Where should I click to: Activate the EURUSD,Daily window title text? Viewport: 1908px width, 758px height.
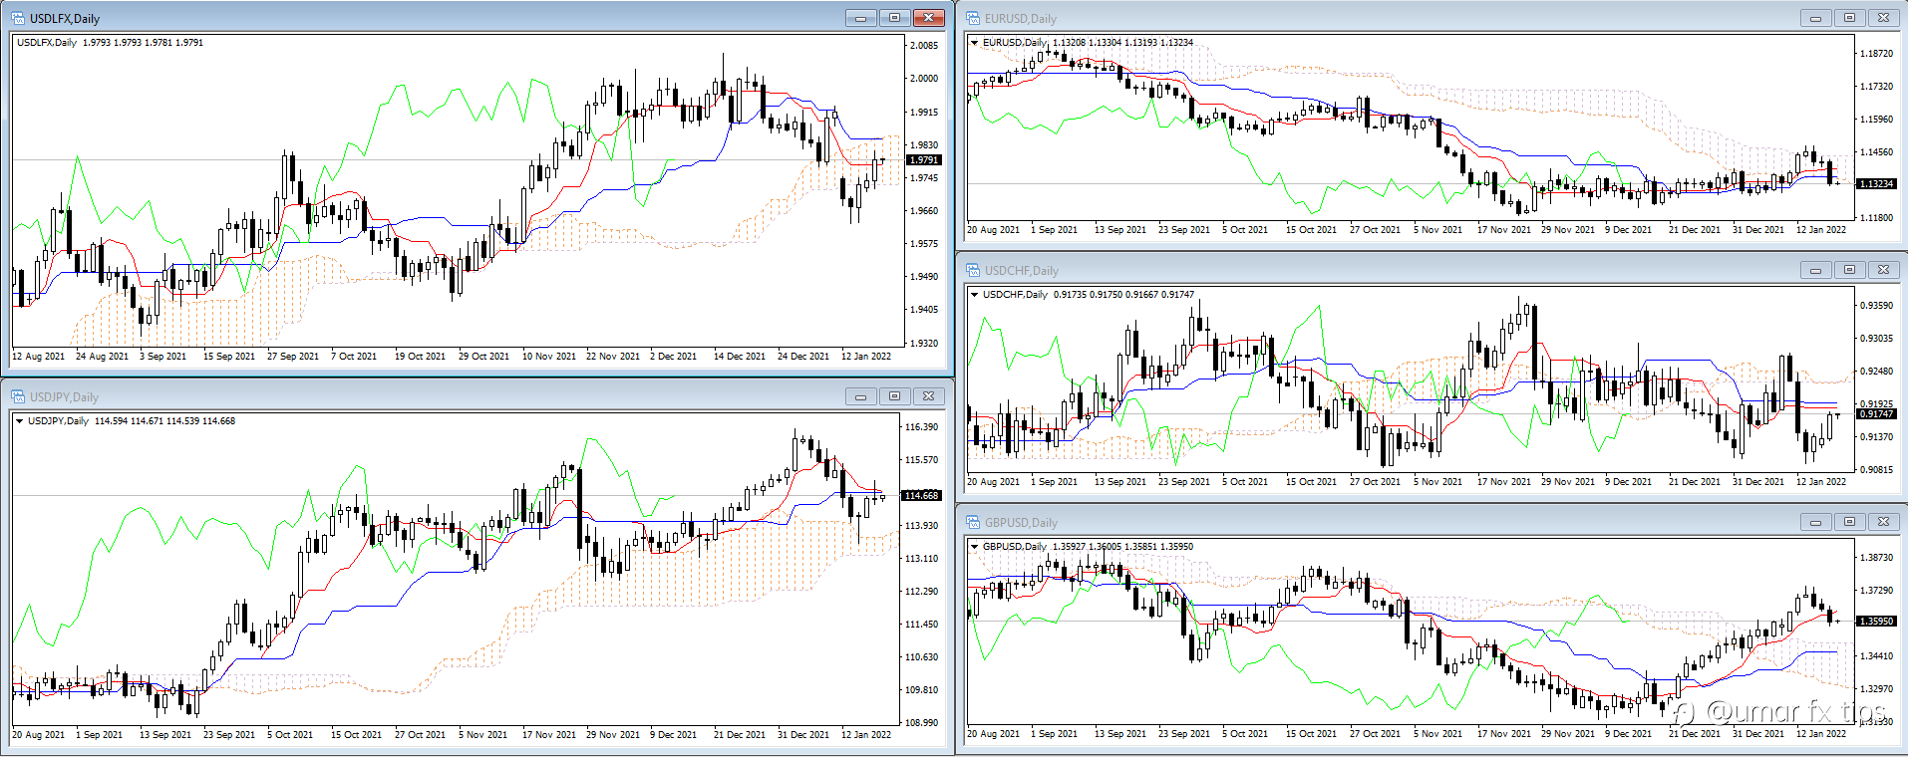(1020, 19)
